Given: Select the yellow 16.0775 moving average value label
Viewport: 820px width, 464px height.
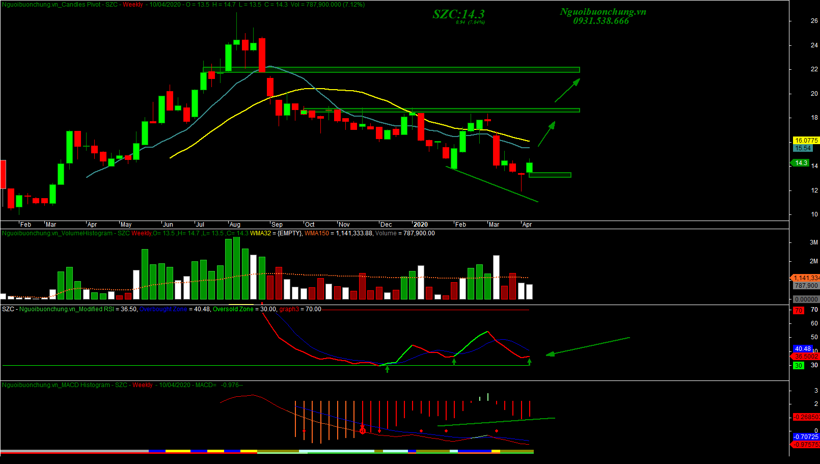Looking at the screenshot, I should pyautogui.click(x=806, y=140).
